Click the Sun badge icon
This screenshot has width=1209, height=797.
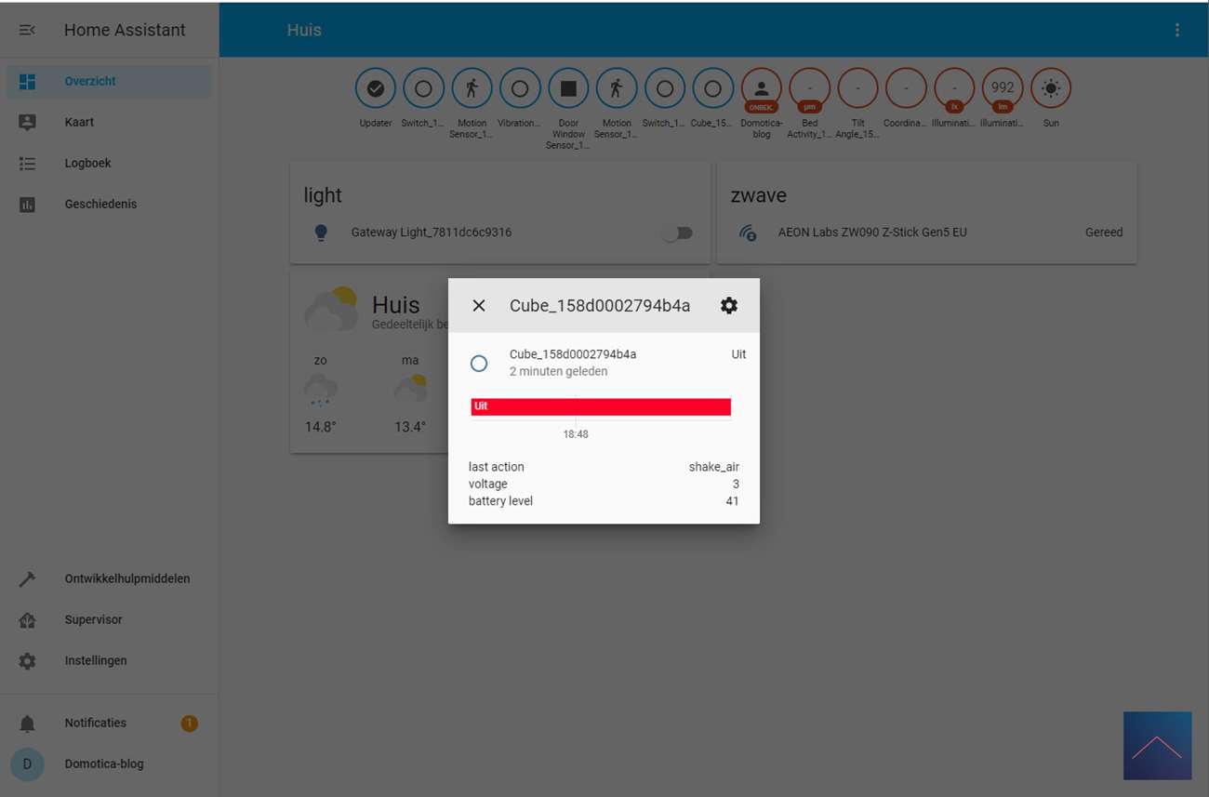1051,89
